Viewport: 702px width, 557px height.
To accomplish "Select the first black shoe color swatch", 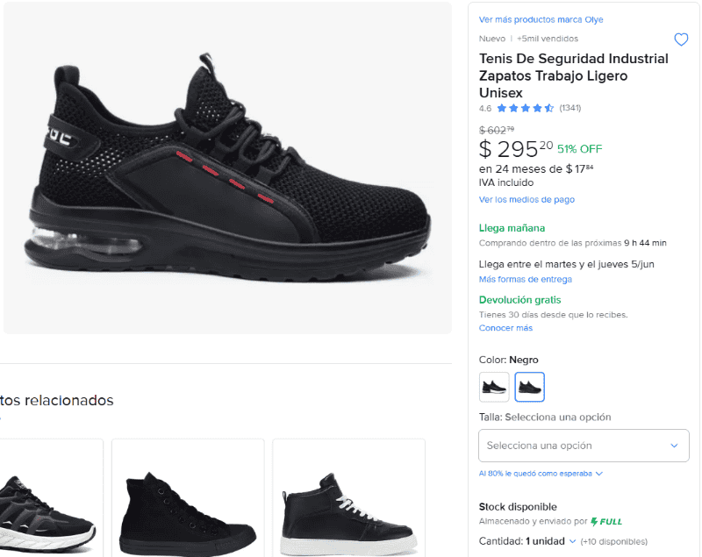I will point(494,387).
